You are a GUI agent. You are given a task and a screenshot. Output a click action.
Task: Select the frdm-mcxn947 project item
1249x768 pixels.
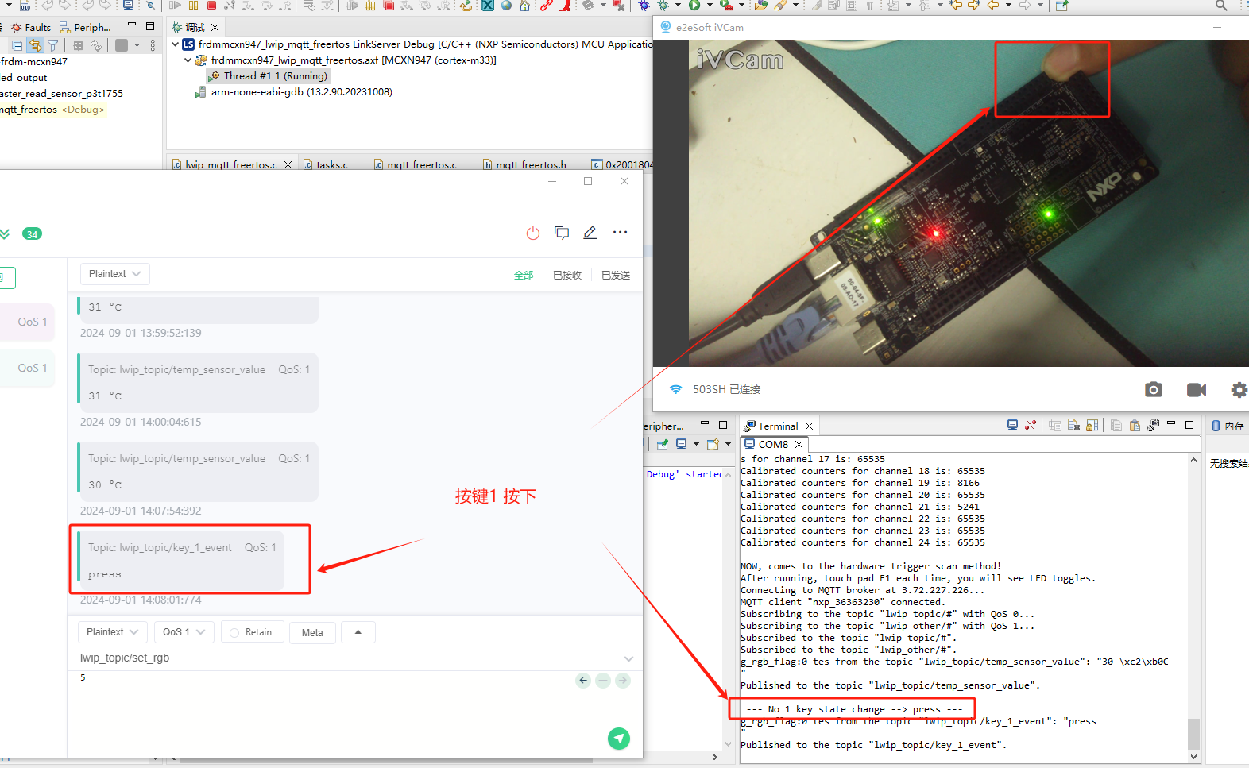click(x=33, y=62)
